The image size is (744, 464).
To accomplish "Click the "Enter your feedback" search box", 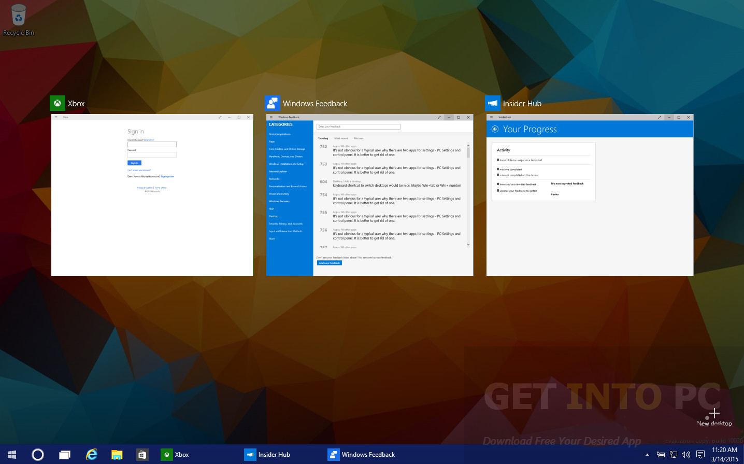I will pos(359,126).
